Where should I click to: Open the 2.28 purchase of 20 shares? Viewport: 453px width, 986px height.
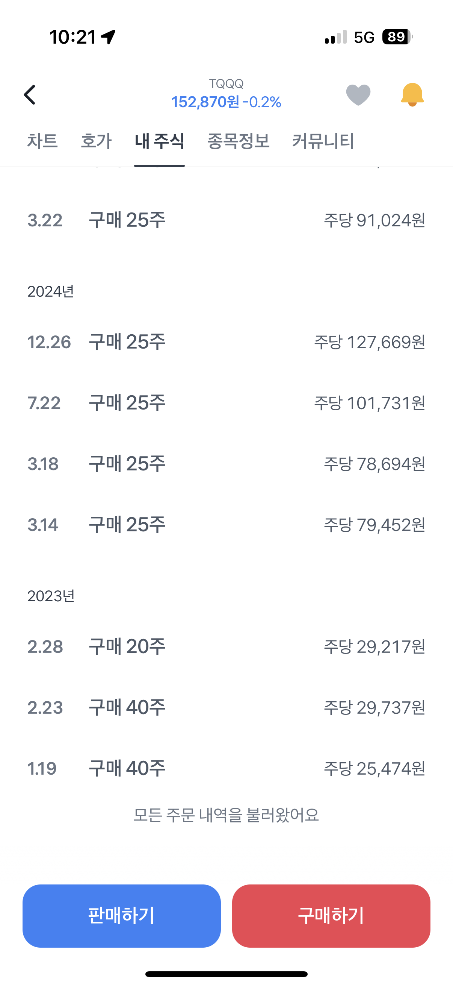pos(226,646)
